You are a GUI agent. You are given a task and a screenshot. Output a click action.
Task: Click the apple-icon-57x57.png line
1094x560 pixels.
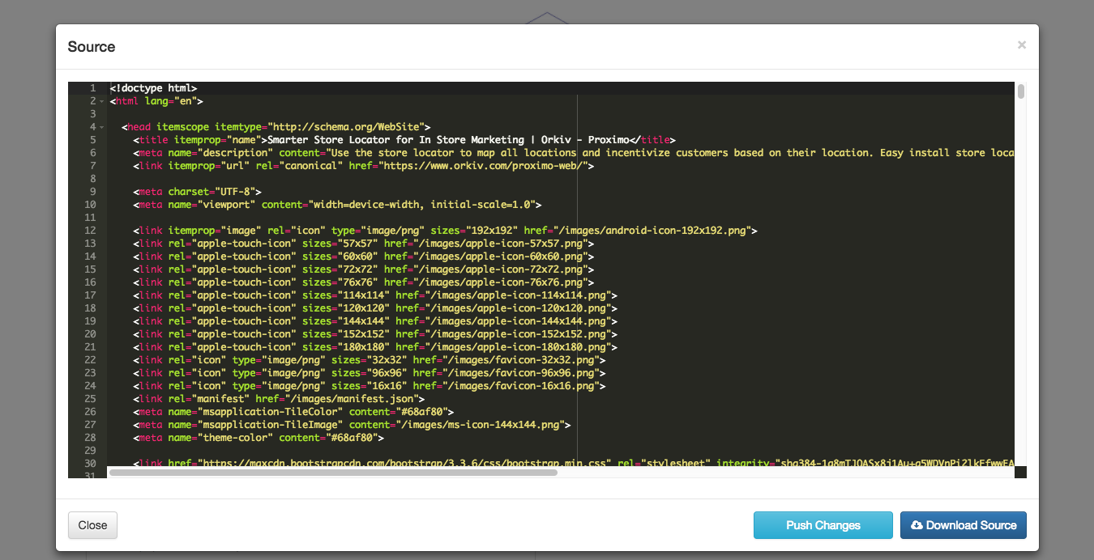coord(364,244)
